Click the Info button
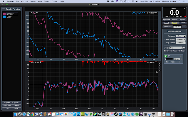 click(x=7, y=108)
